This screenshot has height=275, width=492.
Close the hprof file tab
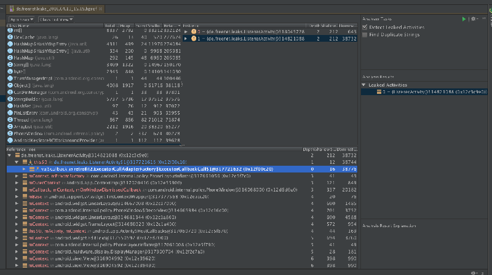tap(100, 9)
